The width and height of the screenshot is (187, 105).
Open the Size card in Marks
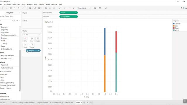(x=32, y=40)
